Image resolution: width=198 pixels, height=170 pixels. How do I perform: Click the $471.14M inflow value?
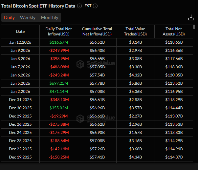coord(59,92)
